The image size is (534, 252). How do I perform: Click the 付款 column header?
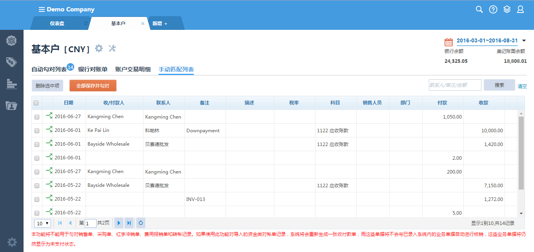[443, 103]
